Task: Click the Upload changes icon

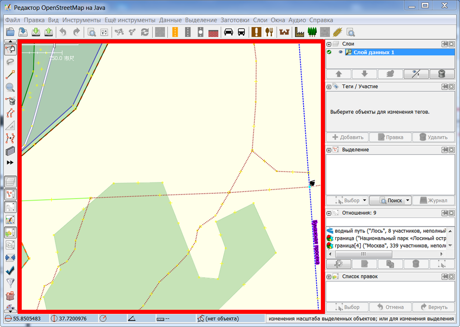Action: click(x=49, y=32)
